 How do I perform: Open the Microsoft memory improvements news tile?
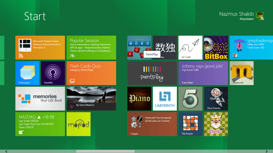[x=40, y=48]
